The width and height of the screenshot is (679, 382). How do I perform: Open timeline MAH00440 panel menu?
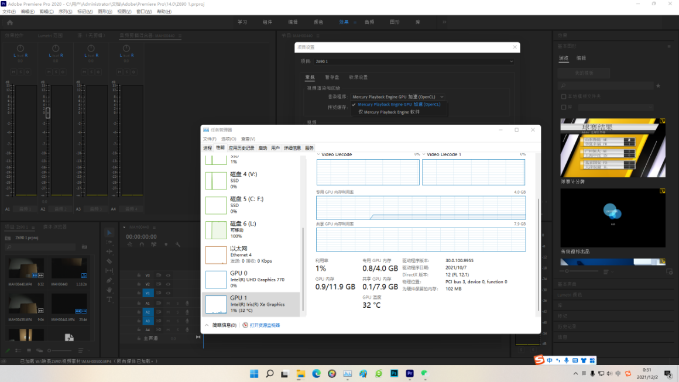[154, 227]
